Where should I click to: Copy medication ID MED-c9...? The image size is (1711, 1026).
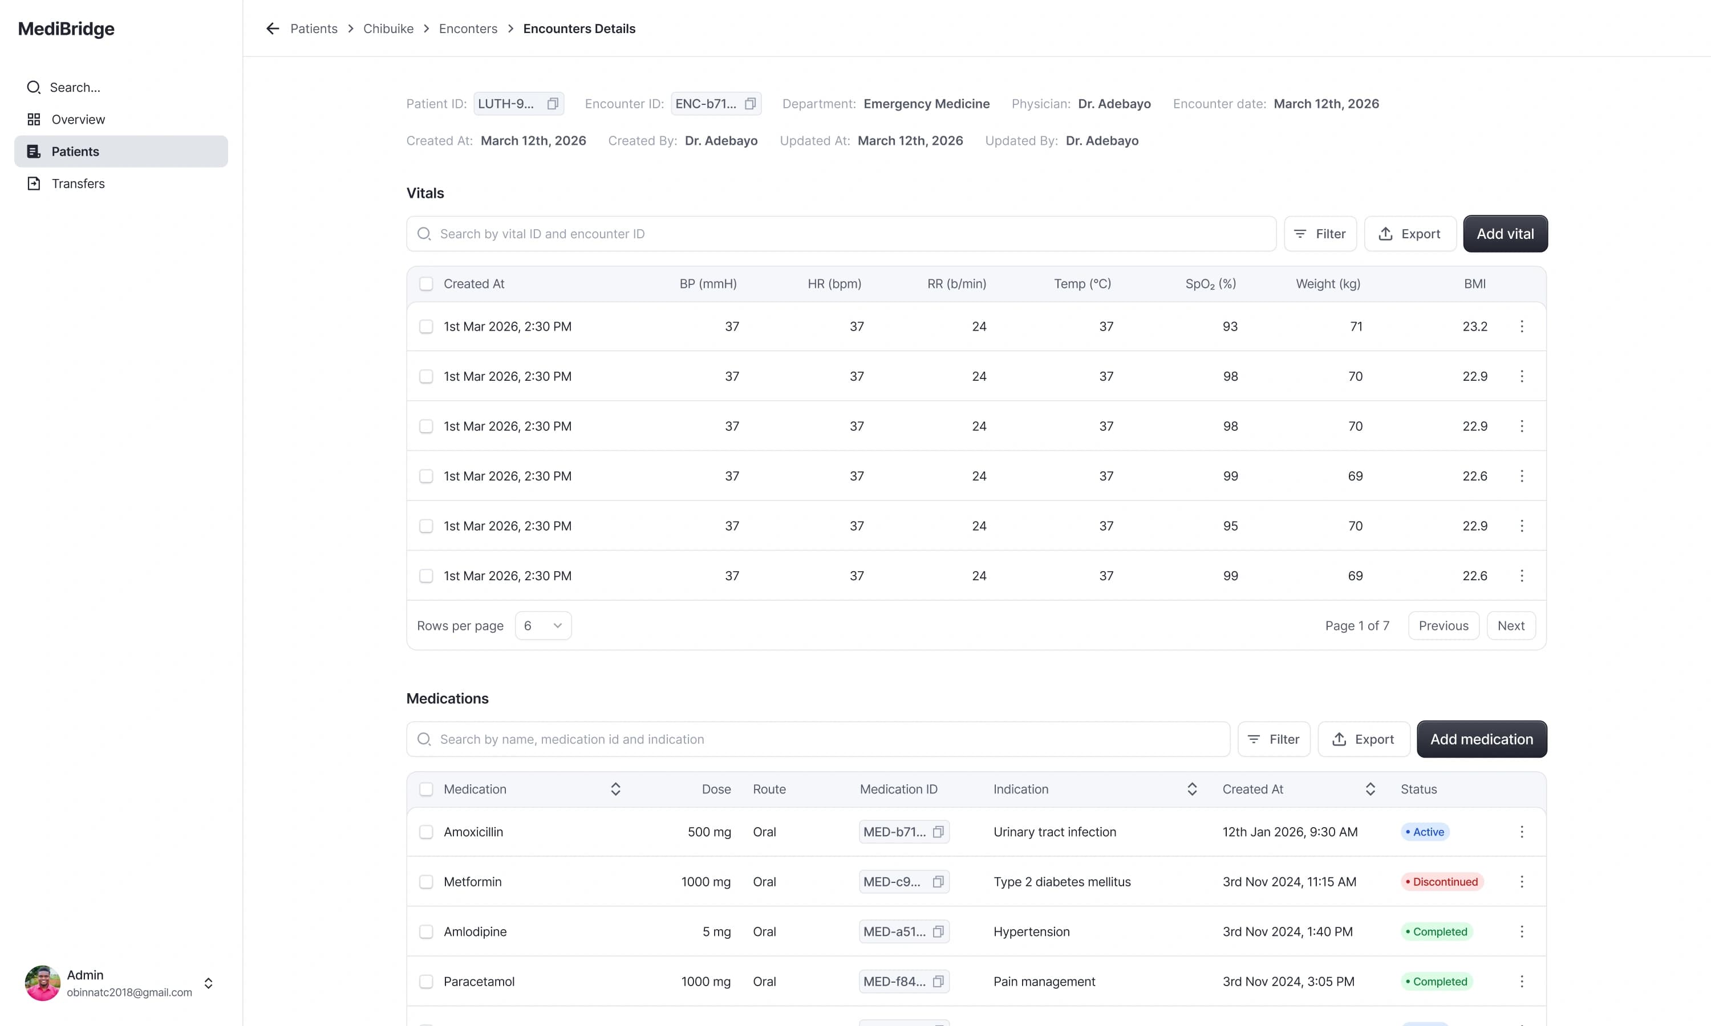(x=939, y=881)
